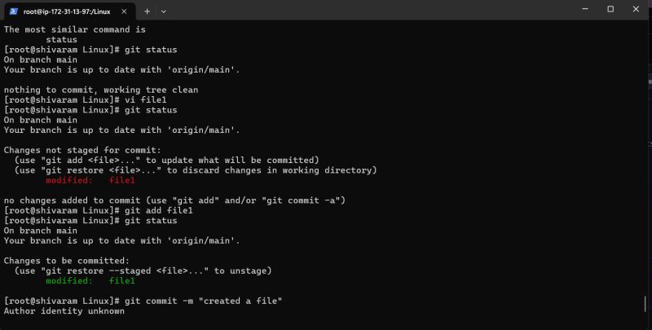This screenshot has height=330, width=652.
Task: Click the "Author identity unknown" line
Action: click(64, 311)
